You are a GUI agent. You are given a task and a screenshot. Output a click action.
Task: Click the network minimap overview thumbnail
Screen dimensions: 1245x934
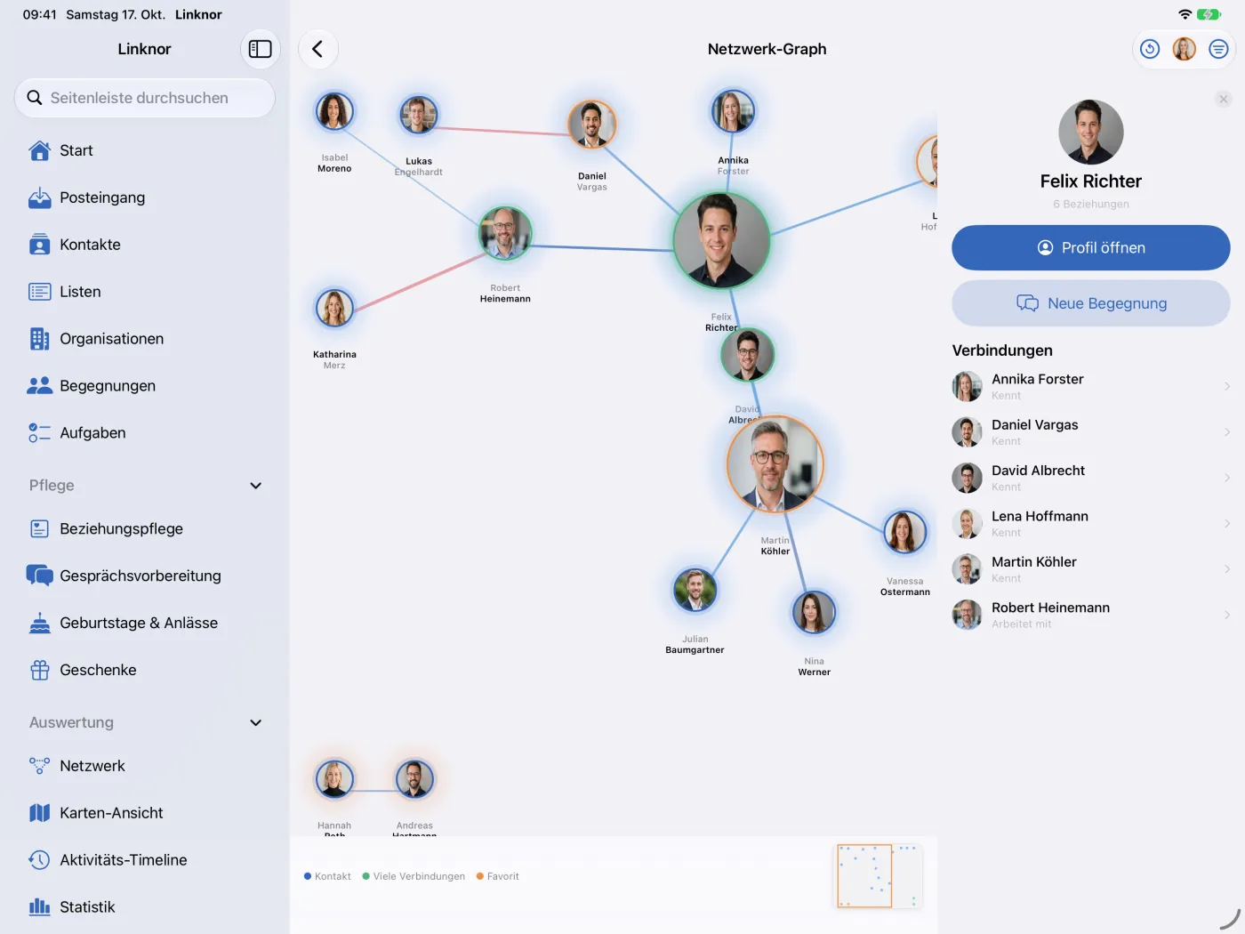coord(880,876)
